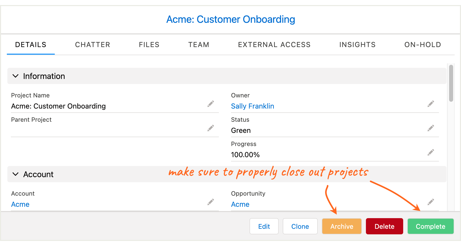Switch to the CHATTER tab

tap(92, 45)
